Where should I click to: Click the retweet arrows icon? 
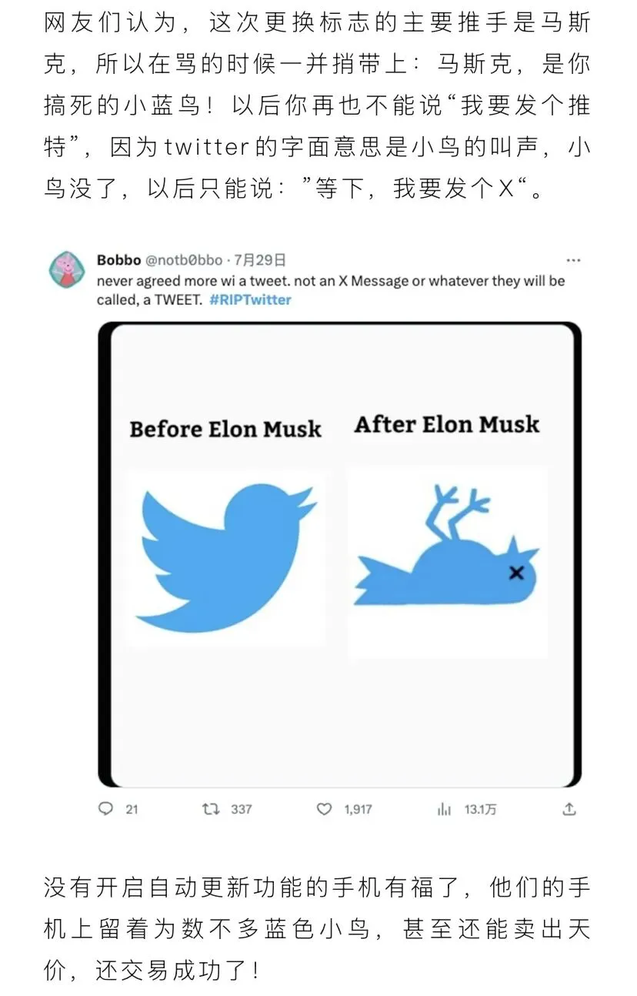[x=210, y=809]
